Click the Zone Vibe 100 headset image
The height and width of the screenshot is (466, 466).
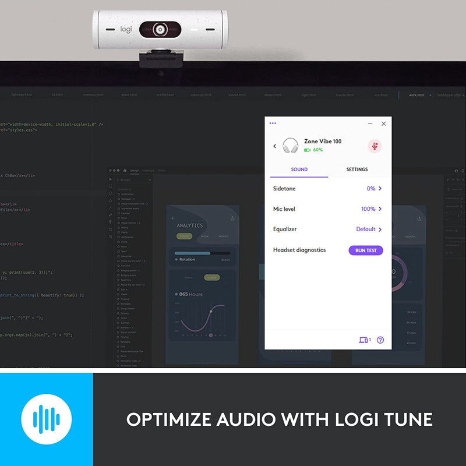pyautogui.click(x=290, y=146)
